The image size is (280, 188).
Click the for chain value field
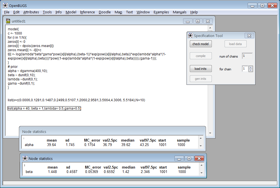[x=245, y=69]
